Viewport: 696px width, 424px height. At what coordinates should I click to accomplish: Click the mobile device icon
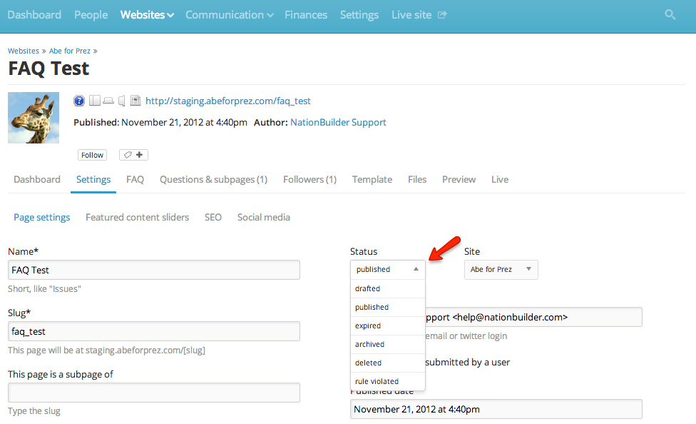point(122,101)
